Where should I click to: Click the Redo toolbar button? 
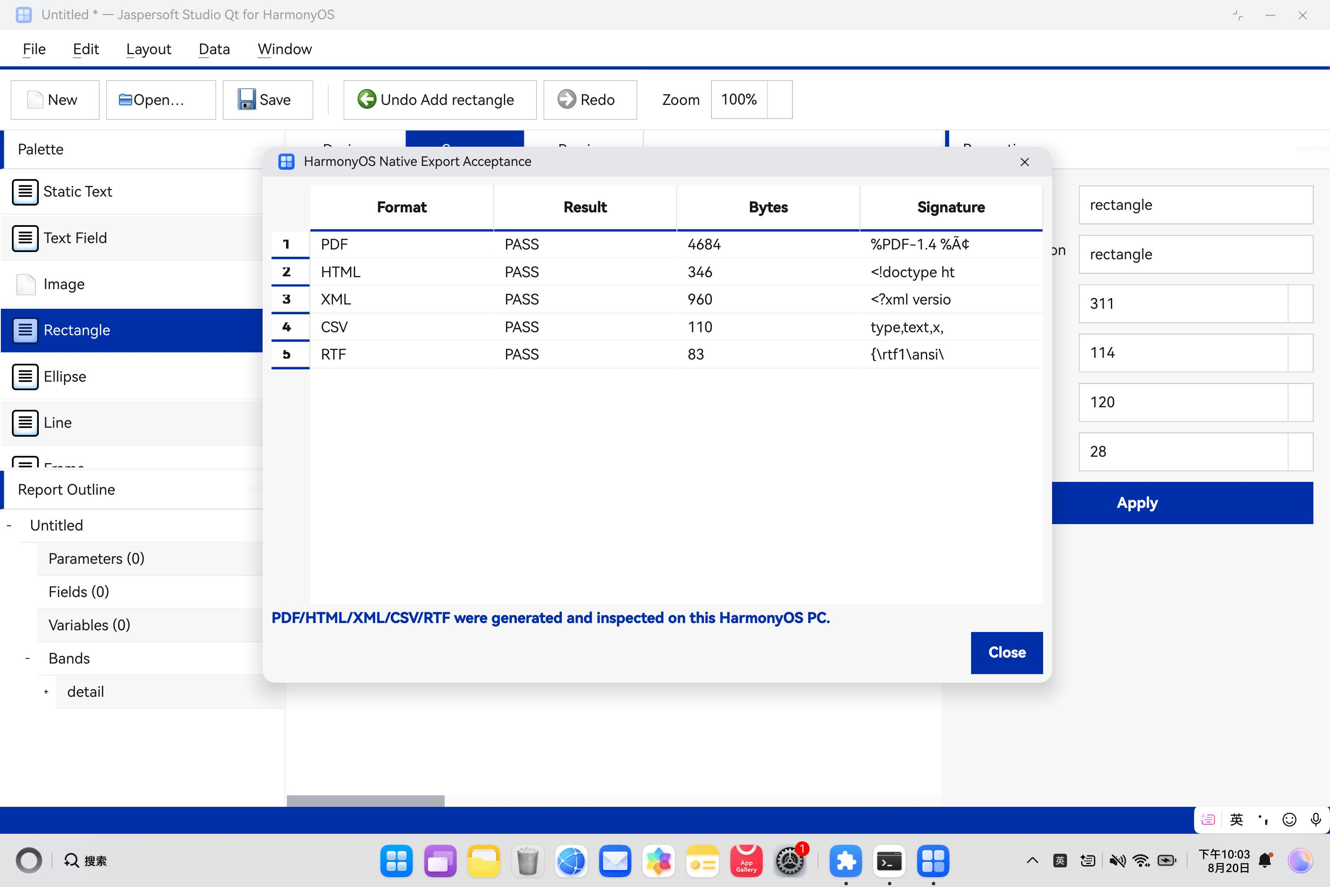[590, 99]
